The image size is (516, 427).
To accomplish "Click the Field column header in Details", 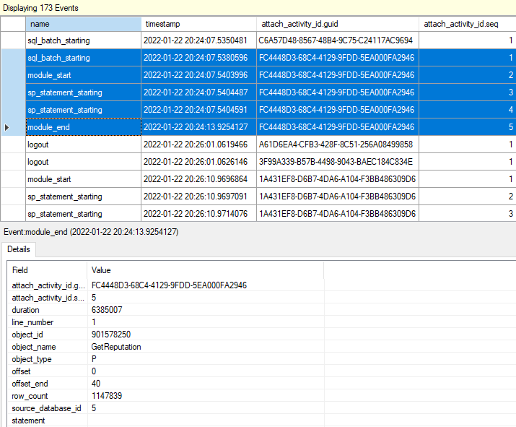I will pos(48,269).
